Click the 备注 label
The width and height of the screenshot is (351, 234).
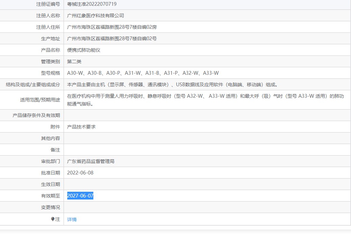tap(55, 150)
